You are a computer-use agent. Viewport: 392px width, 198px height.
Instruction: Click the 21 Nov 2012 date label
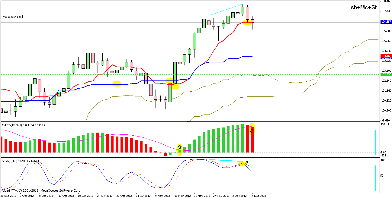[202, 196]
